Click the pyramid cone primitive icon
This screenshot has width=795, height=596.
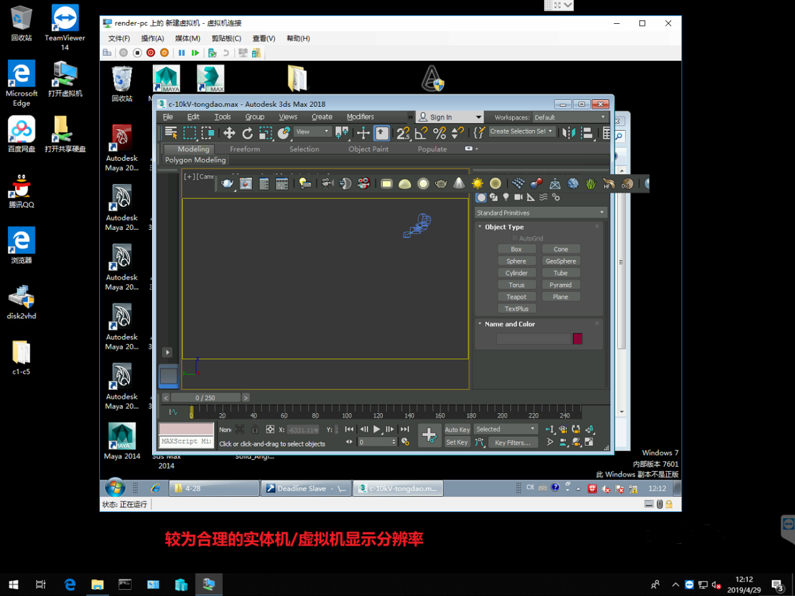pos(459,183)
